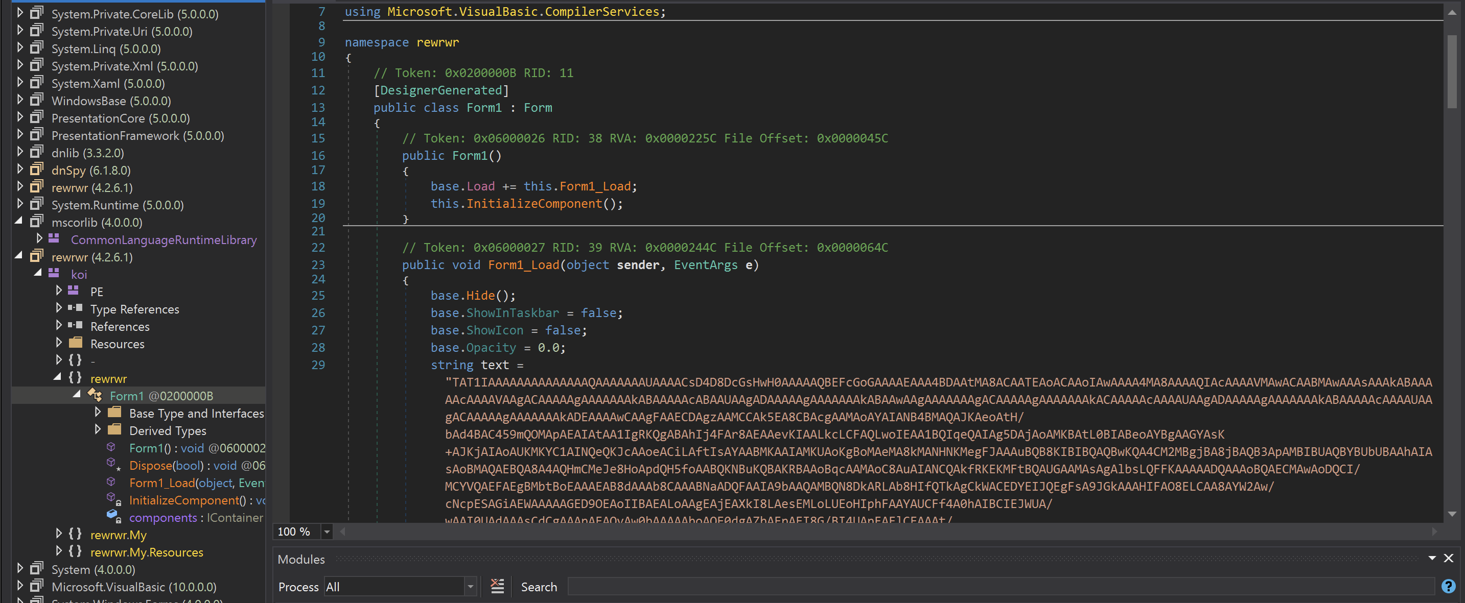Click the koi module icon
This screenshot has width=1465, height=603.
tap(54, 274)
